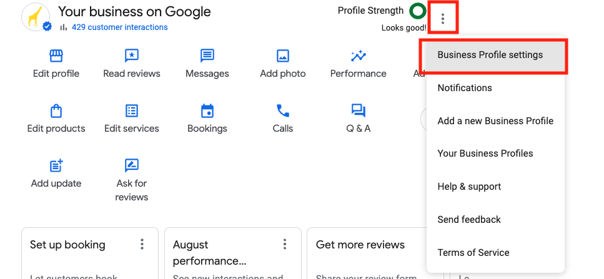
Task: Click the Edit products shopping bag icon
Action: pos(56,111)
